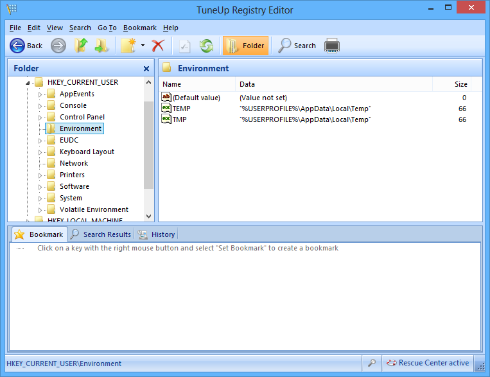Viewport: 490px width, 377px height.
Task: Expand the Software key
Action: coord(40,187)
